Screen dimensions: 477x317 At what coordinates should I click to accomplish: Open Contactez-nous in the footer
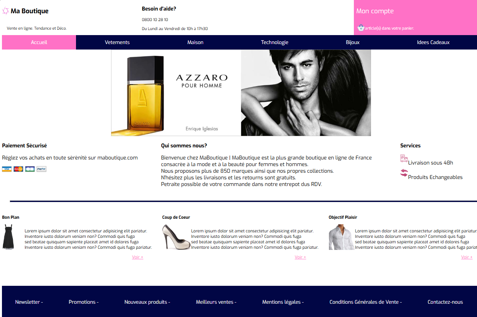point(445,302)
